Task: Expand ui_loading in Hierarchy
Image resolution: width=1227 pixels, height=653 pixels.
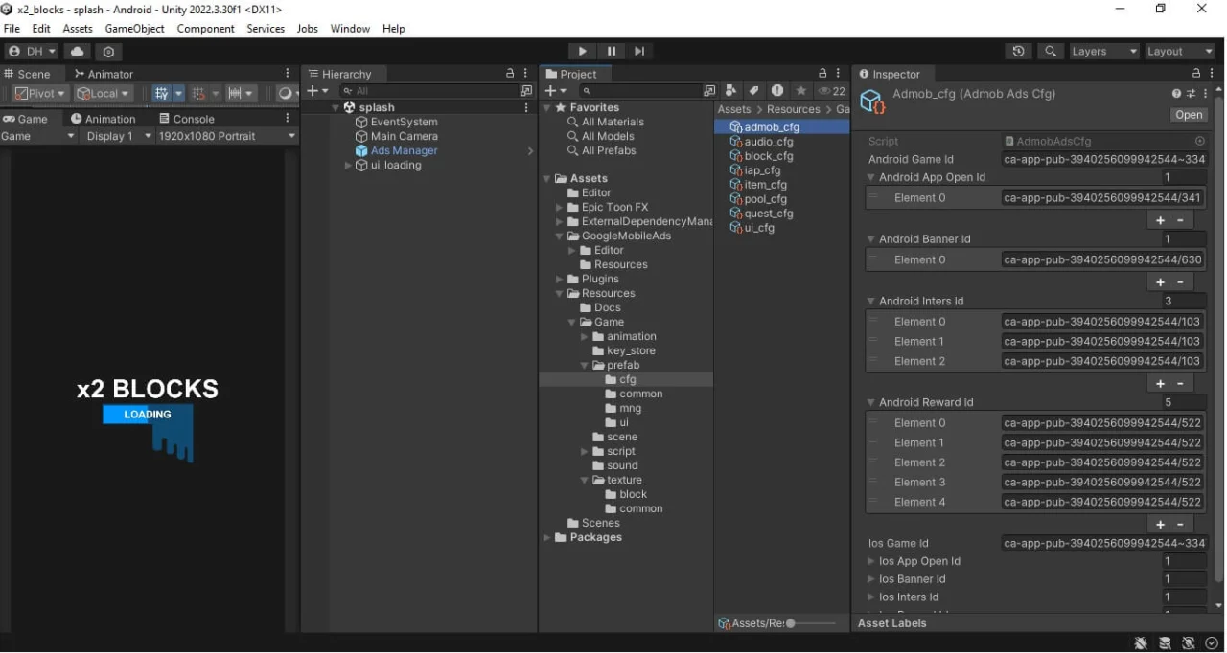Action: click(x=348, y=166)
